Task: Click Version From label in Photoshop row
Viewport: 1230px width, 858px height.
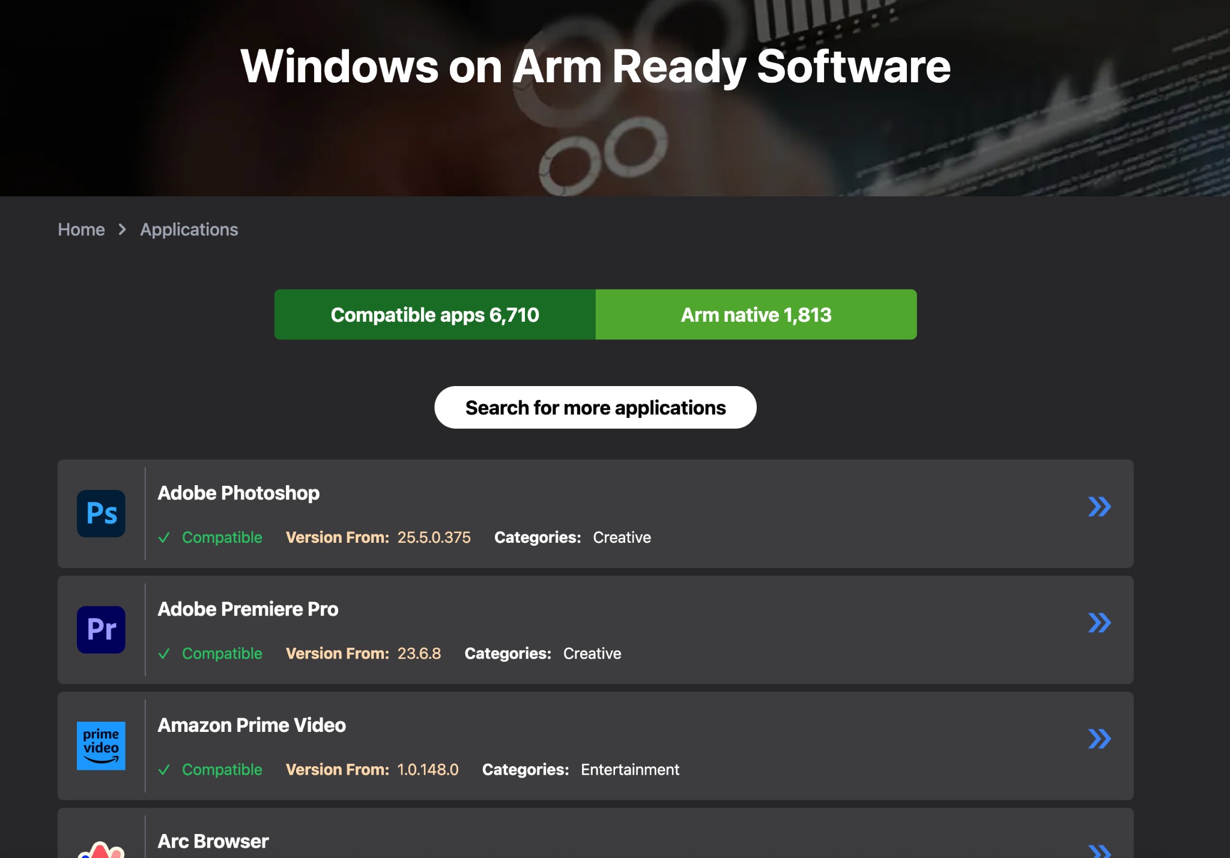Action: (338, 537)
